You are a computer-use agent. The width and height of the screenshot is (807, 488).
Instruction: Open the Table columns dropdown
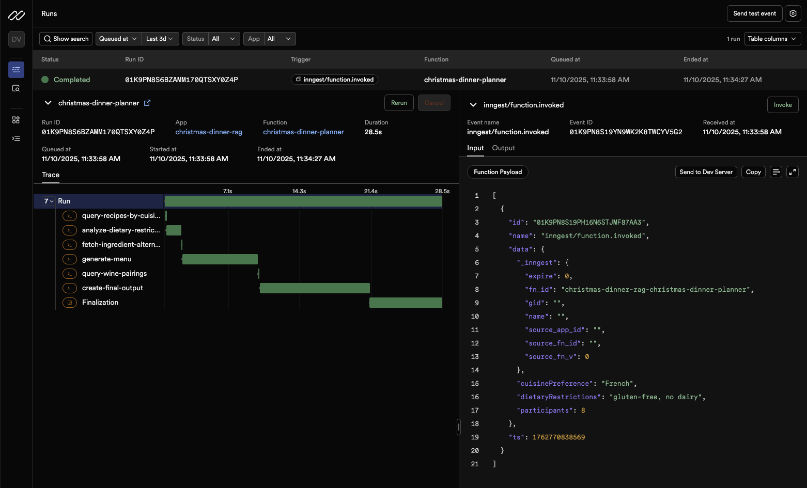point(772,39)
